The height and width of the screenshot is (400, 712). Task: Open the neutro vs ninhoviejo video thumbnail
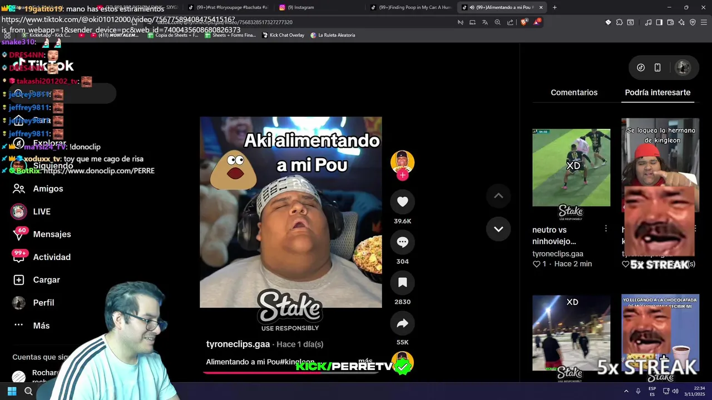[571, 168]
